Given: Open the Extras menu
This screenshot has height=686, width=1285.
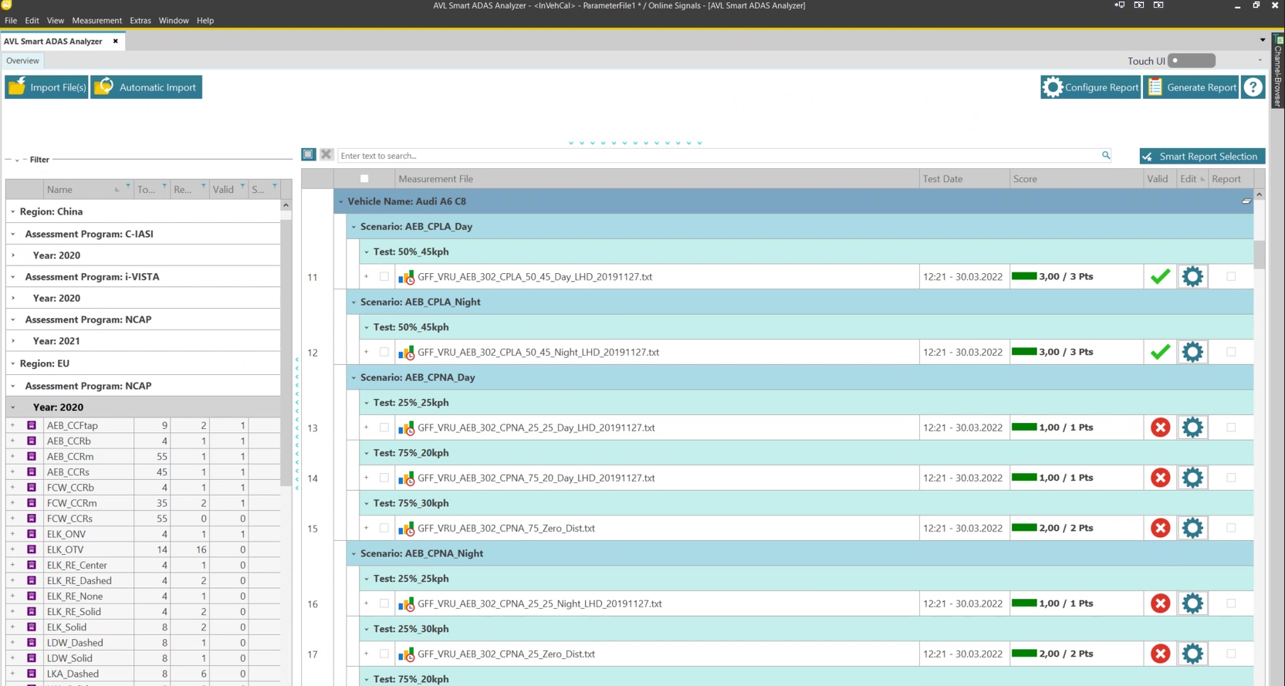Looking at the screenshot, I should tap(140, 20).
